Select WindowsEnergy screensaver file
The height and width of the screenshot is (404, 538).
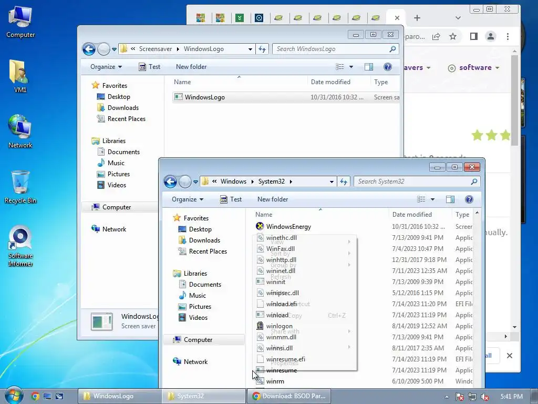tap(288, 226)
